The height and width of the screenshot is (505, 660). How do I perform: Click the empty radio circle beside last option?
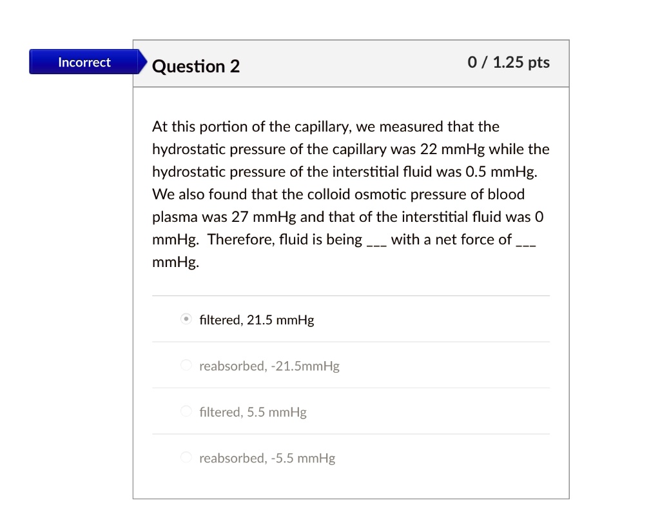point(186,457)
